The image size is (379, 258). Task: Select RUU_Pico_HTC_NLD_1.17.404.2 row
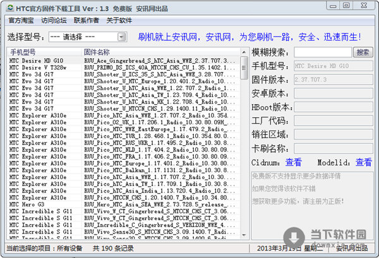pos(123,150)
